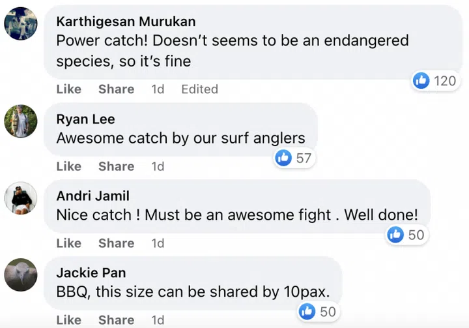
Task: Click the like reaction icon showing 120
Action: point(422,81)
